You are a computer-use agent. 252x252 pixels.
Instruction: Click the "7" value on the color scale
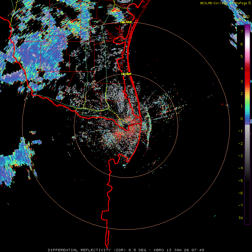tap(242, 31)
